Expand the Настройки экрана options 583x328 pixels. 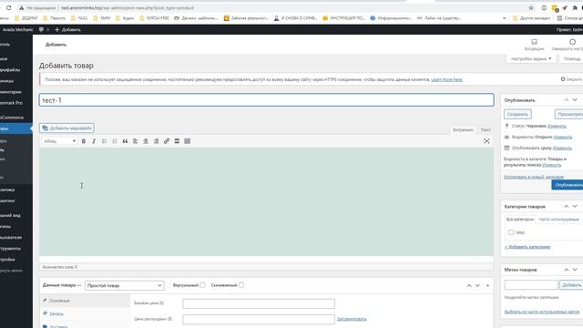point(531,58)
